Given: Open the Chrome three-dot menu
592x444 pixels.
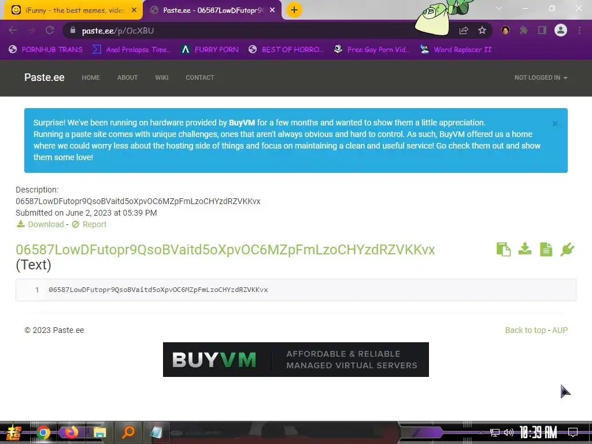Looking at the screenshot, I should [579, 30].
